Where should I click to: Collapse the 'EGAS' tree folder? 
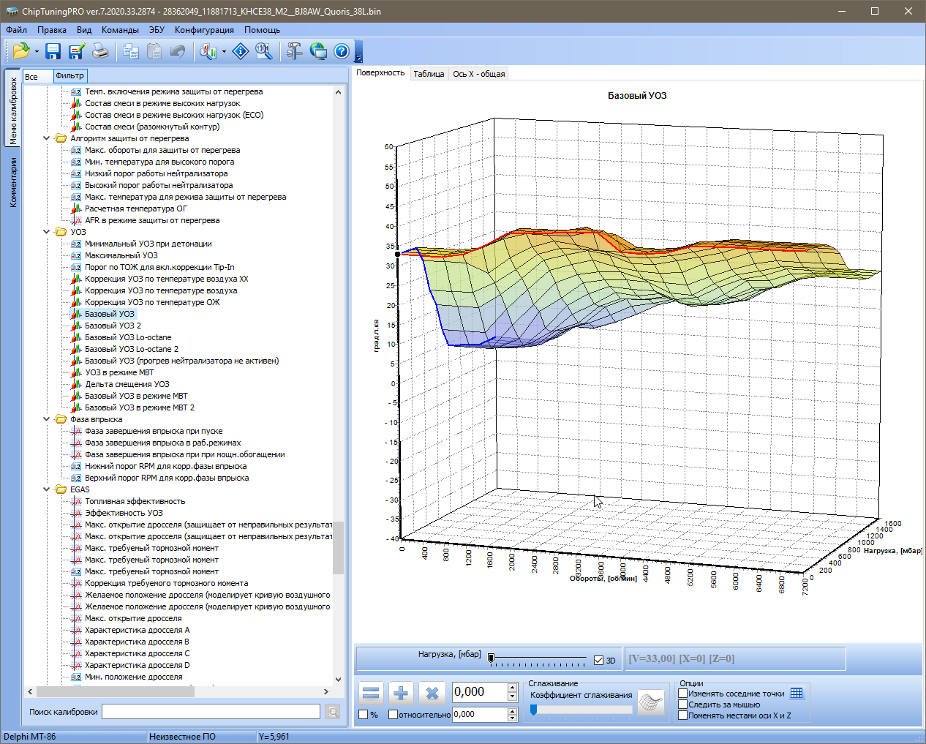(x=47, y=489)
